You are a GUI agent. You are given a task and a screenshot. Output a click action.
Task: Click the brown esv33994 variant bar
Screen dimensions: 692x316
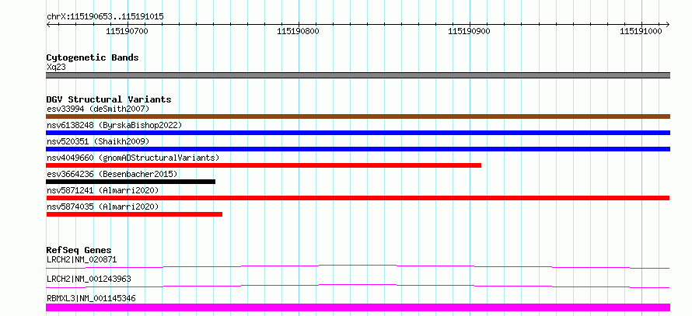[358, 116]
